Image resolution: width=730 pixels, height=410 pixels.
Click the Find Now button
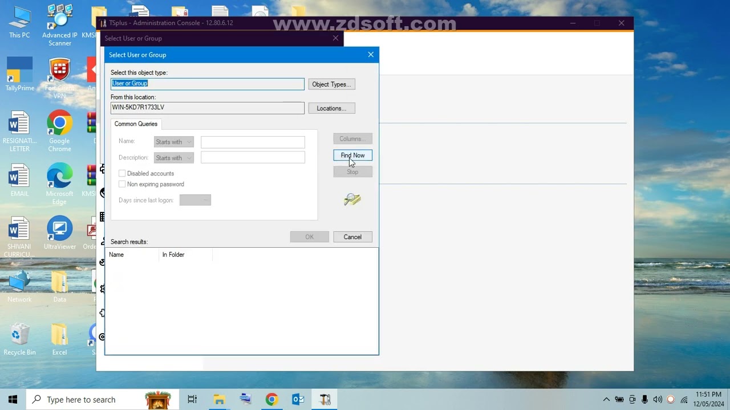[352, 155]
